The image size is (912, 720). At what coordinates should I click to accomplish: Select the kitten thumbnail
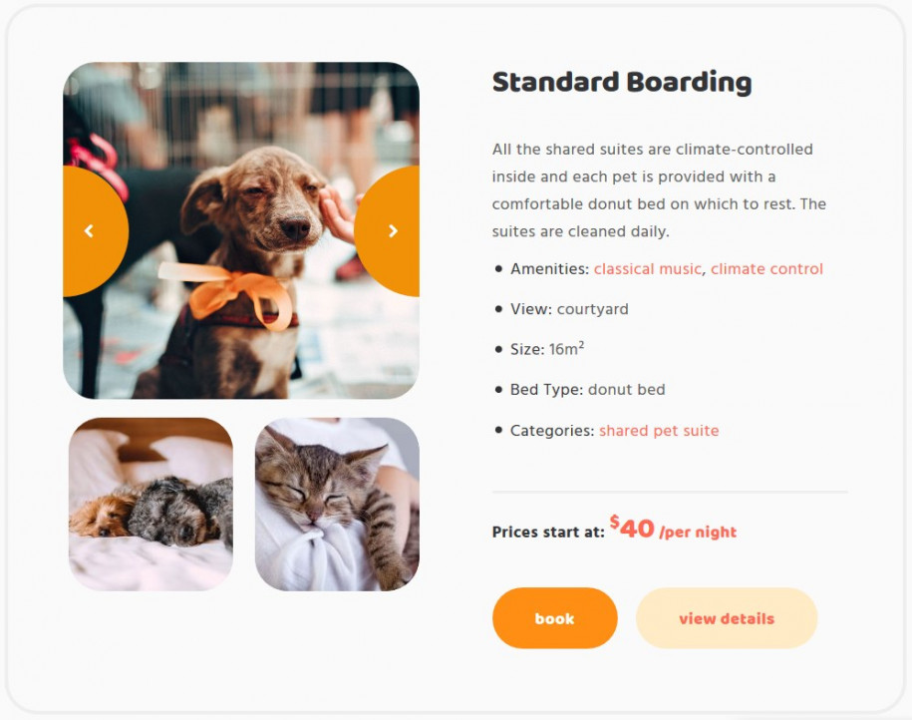[x=336, y=504]
